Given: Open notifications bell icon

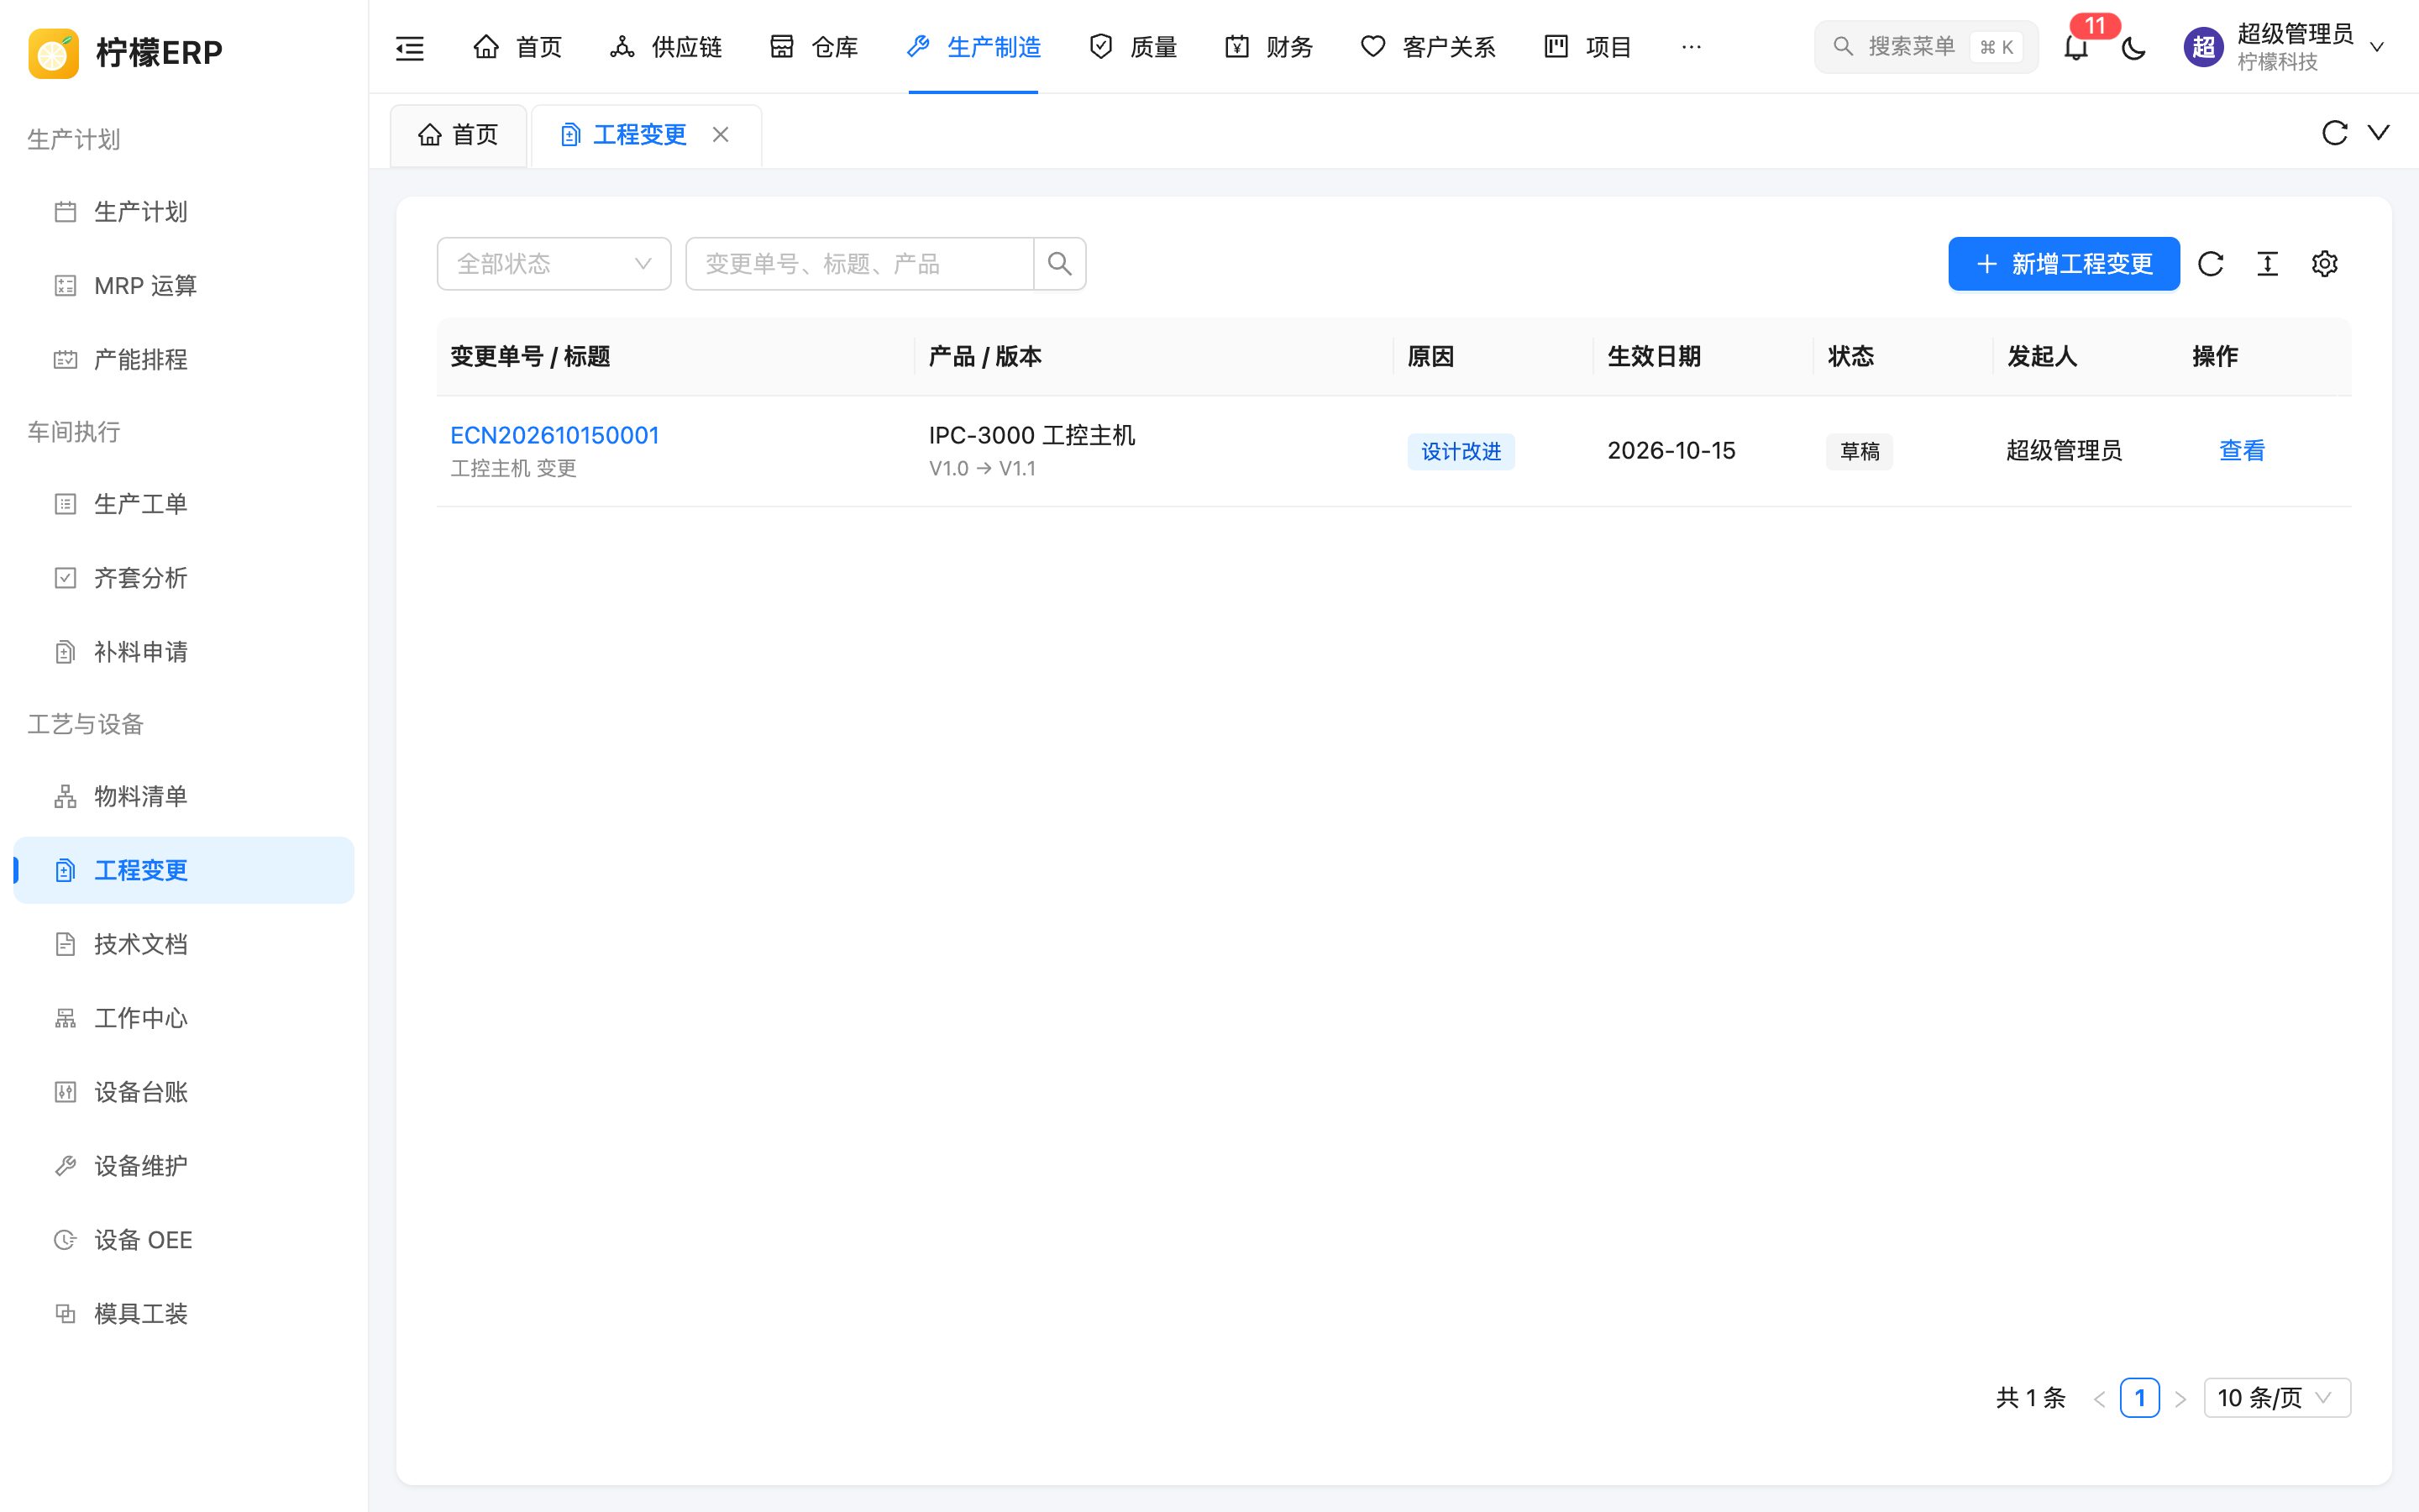Looking at the screenshot, I should 2076,47.
